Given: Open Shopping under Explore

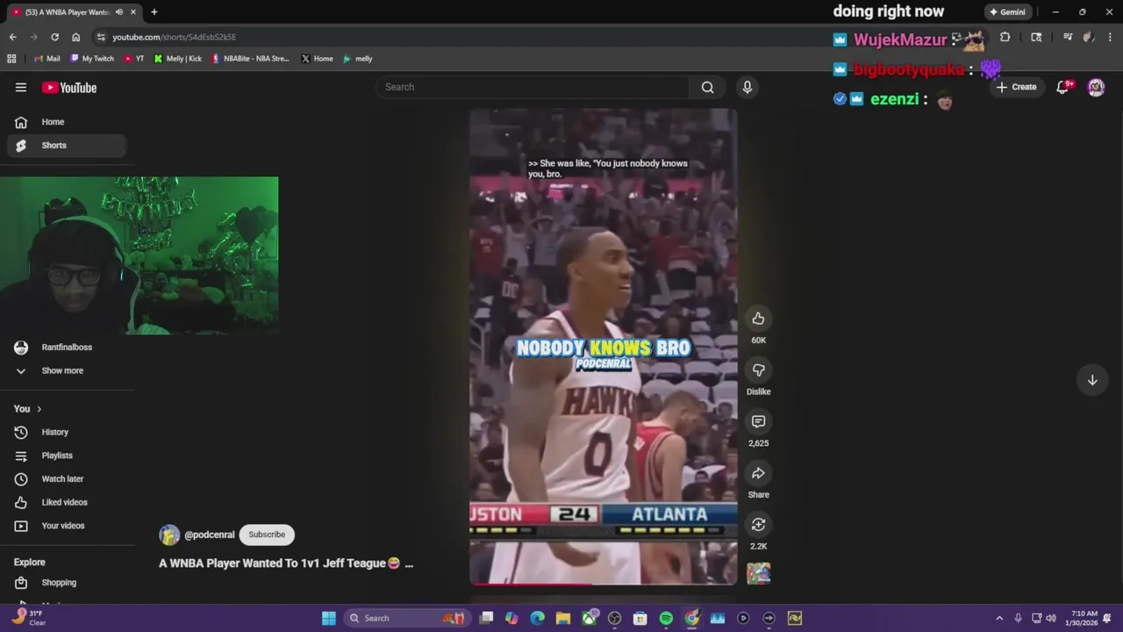Looking at the screenshot, I should (x=67, y=583).
